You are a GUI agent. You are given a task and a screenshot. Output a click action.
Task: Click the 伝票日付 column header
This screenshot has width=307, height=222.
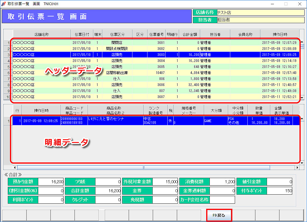(82, 35)
